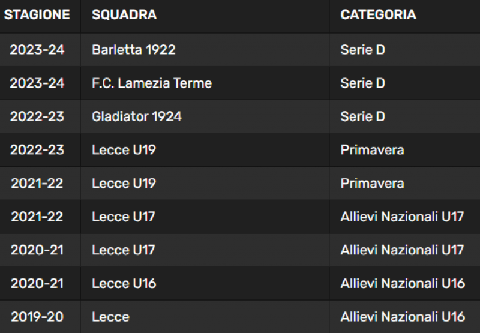Screen dimensions: 480x333
Task: Select Lecce U17 in the 2021-22 row
Action: (x=124, y=217)
